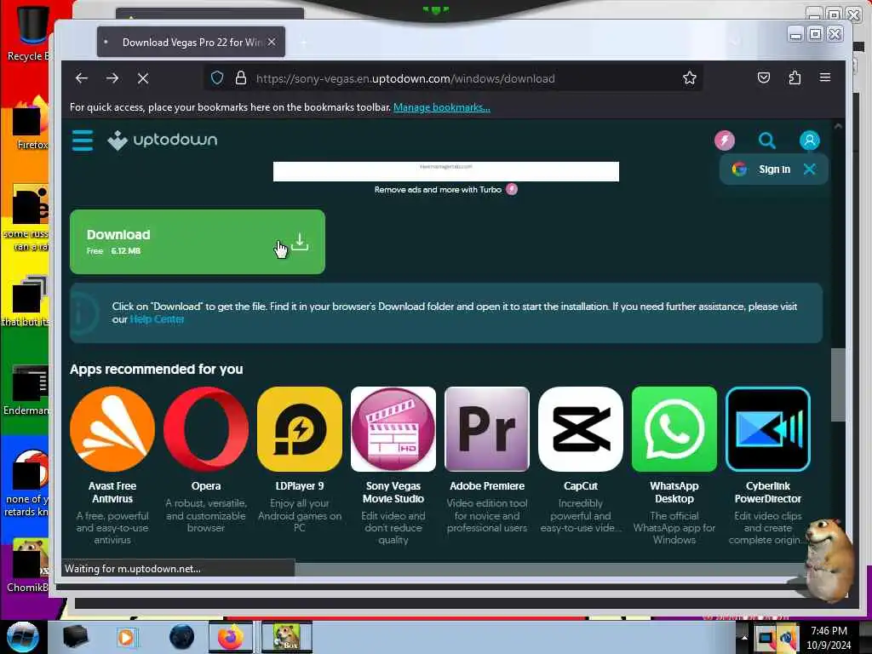Stop the page from loading
The image size is (872, 654).
point(143,78)
